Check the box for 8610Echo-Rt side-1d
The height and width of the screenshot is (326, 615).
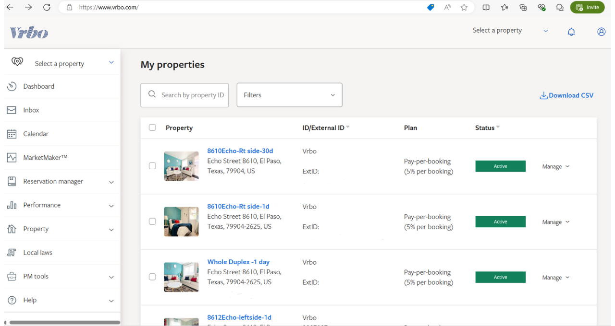(x=152, y=221)
